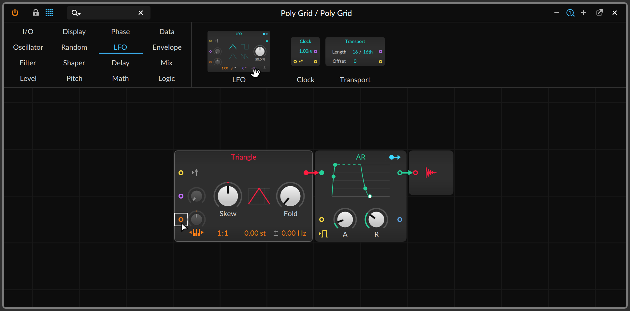Select the Envelope module category

tap(167, 47)
